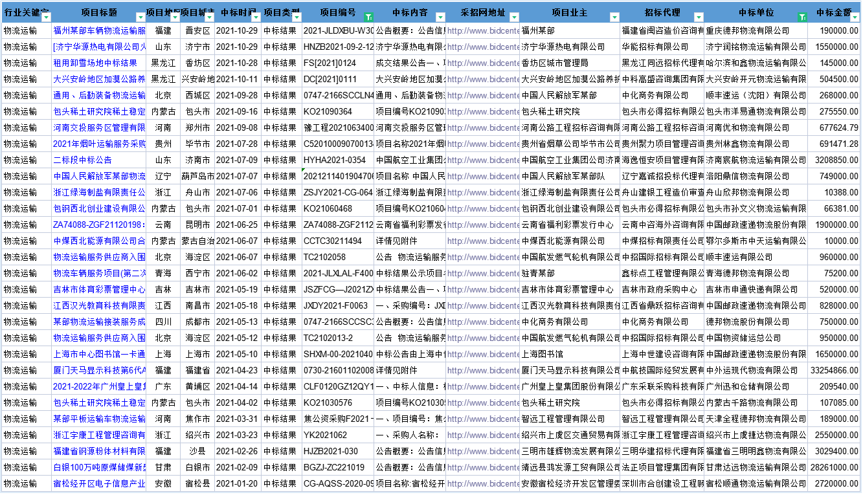Image resolution: width=863 pixels, height=495 pixels.
Task: Open the 项目城市 column filter dropdown
Action: pyautogui.click(x=209, y=17)
